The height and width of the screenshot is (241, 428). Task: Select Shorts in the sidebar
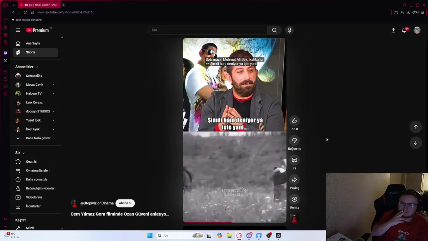(x=35, y=52)
